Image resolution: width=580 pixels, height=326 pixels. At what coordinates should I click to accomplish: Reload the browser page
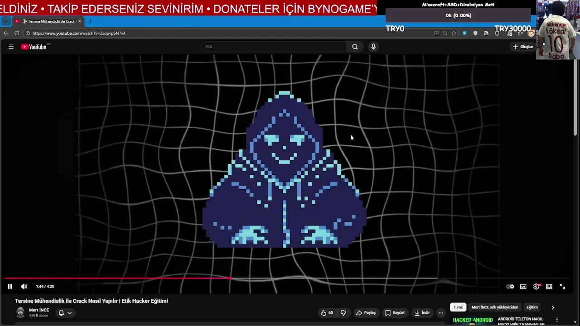17,33
